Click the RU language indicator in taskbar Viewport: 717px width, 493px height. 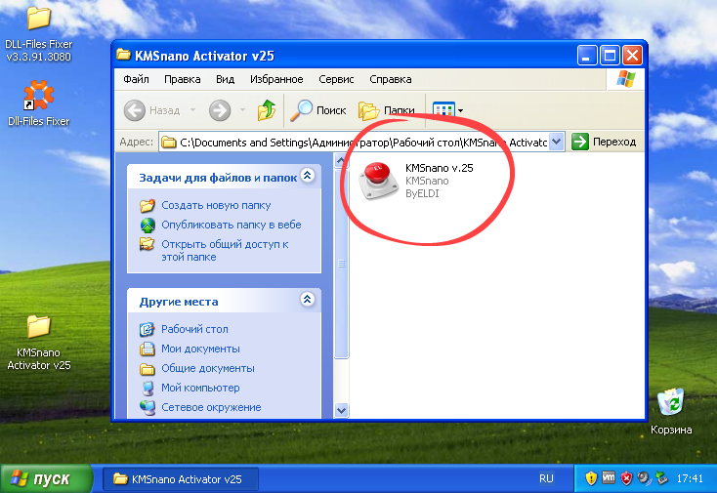pos(546,478)
